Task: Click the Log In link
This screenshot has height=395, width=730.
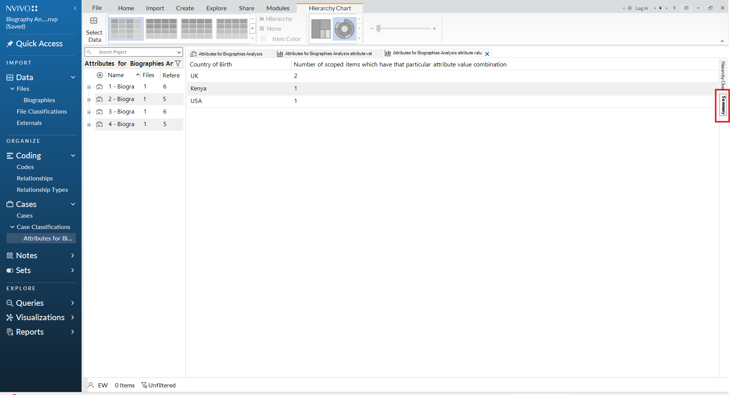Action: pyautogui.click(x=641, y=8)
